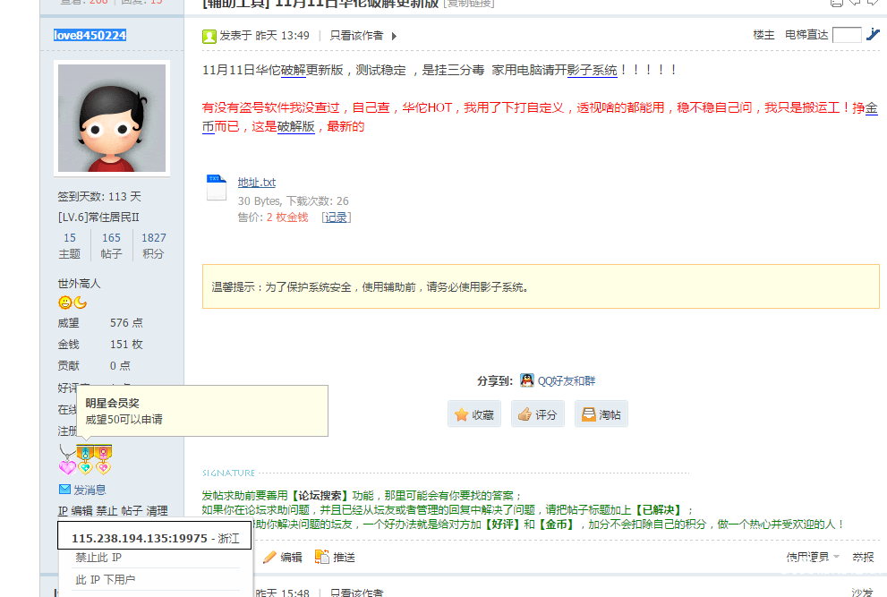Image resolution: width=887 pixels, height=597 pixels.
Task: Click the 淘帖 collect post button
Action: (x=601, y=414)
